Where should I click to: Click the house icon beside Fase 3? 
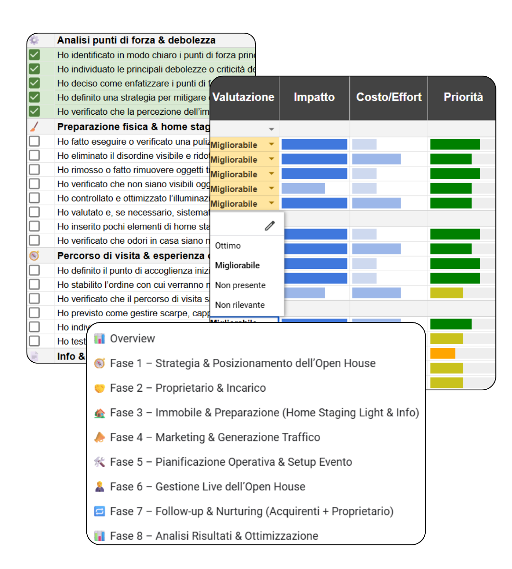pyautogui.click(x=100, y=413)
